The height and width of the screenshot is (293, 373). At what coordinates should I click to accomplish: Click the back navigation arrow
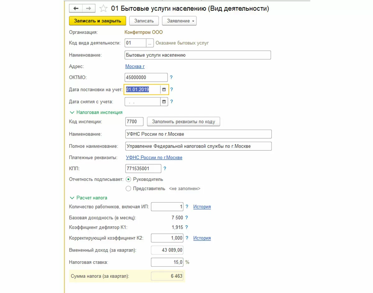pos(76,8)
